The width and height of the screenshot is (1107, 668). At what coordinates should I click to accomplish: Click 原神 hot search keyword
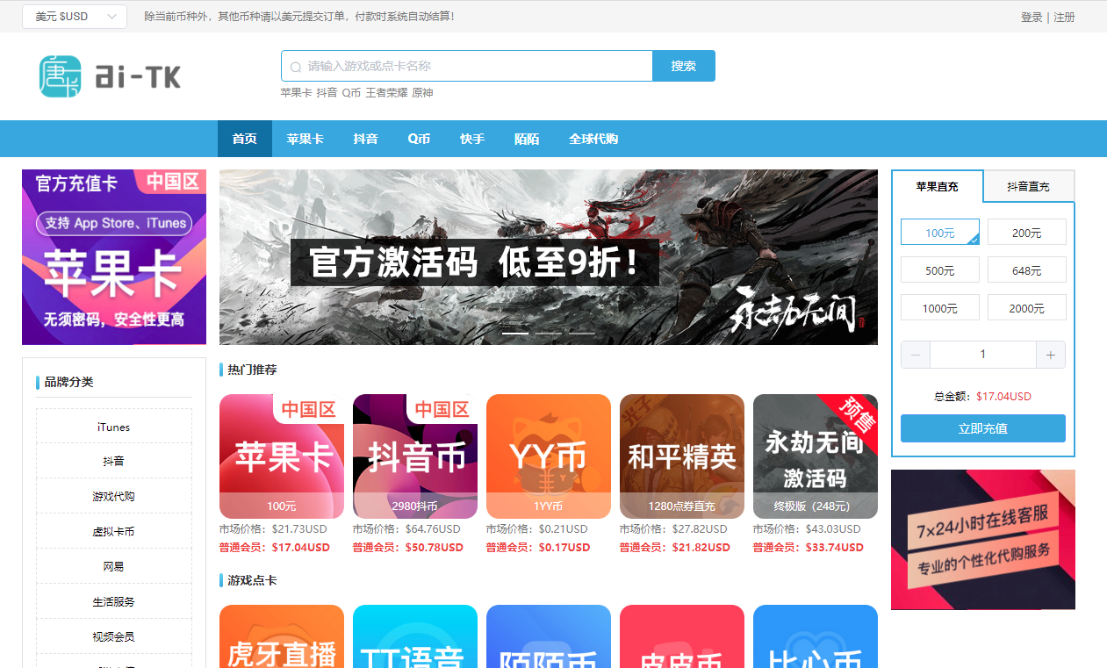(422, 93)
